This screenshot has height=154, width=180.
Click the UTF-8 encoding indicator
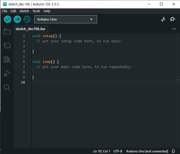click(118, 151)
